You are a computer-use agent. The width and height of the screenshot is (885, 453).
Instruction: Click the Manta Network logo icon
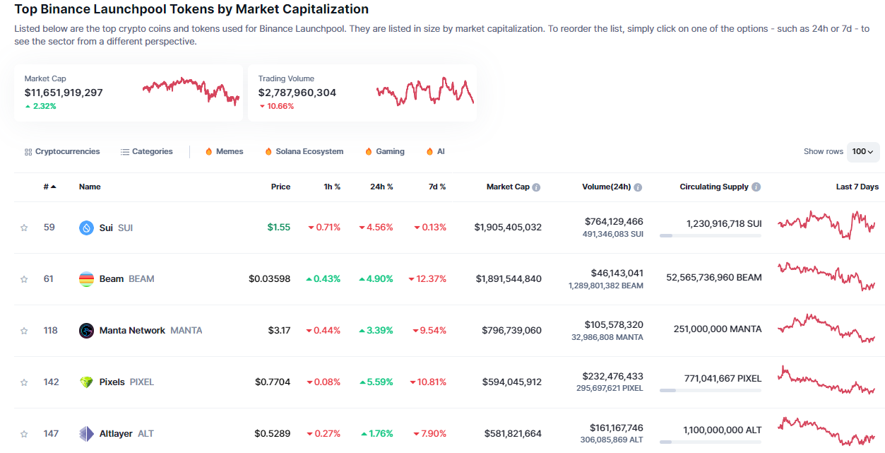pyautogui.click(x=86, y=331)
